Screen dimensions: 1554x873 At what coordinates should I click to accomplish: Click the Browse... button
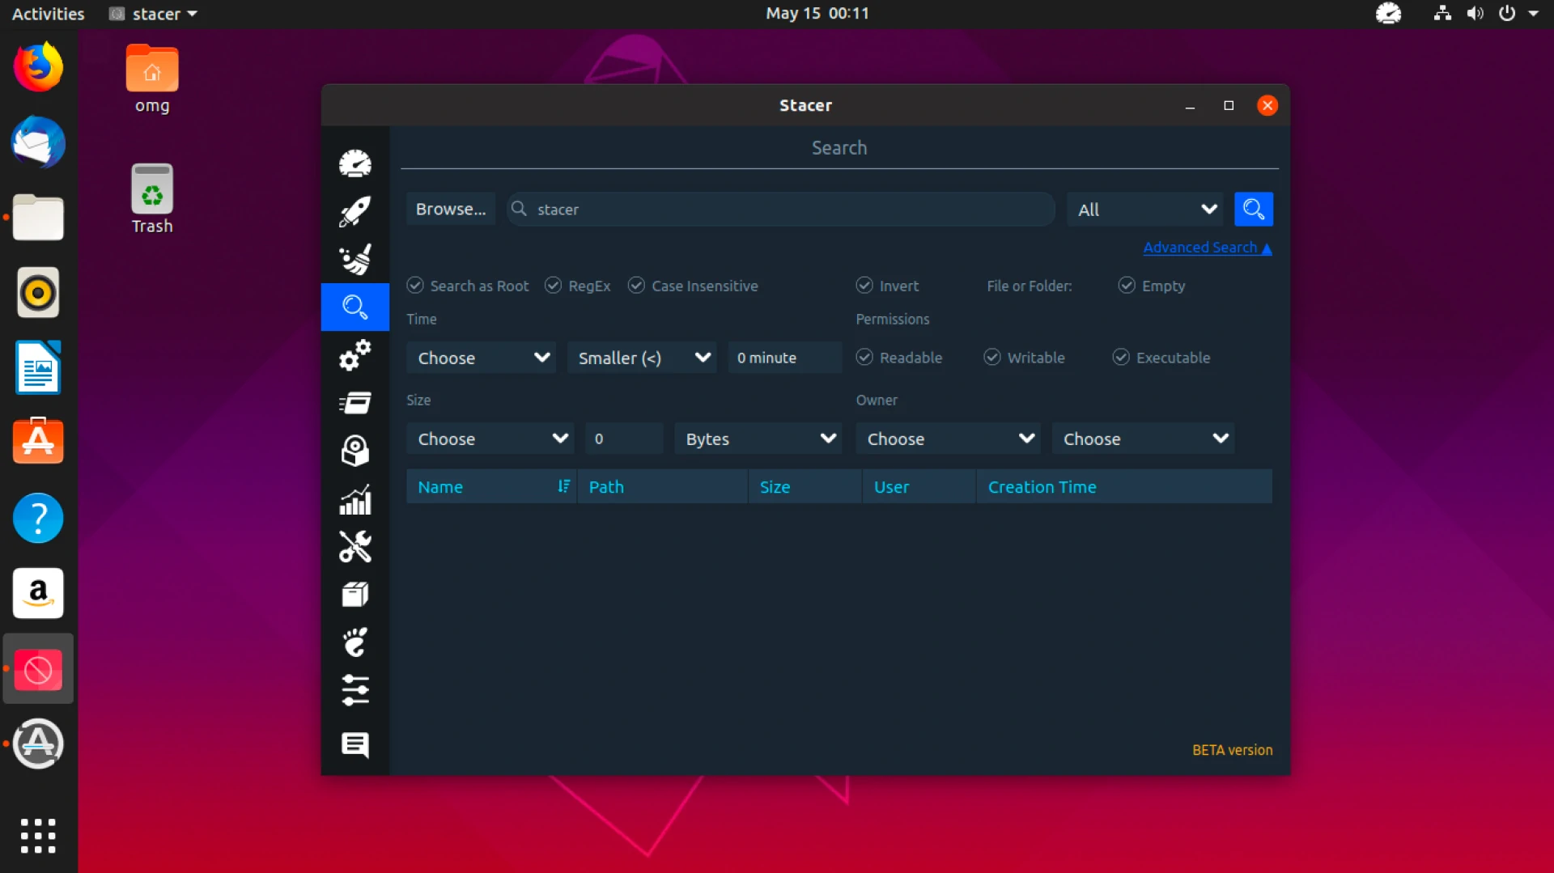click(451, 209)
